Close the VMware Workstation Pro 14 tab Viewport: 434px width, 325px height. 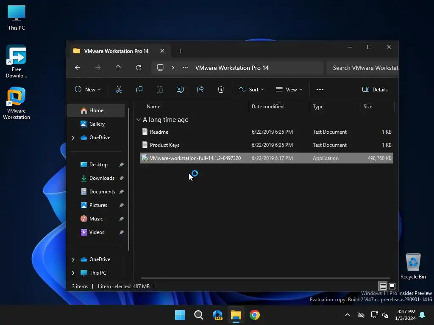pyautogui.click(x=162, y=51)
